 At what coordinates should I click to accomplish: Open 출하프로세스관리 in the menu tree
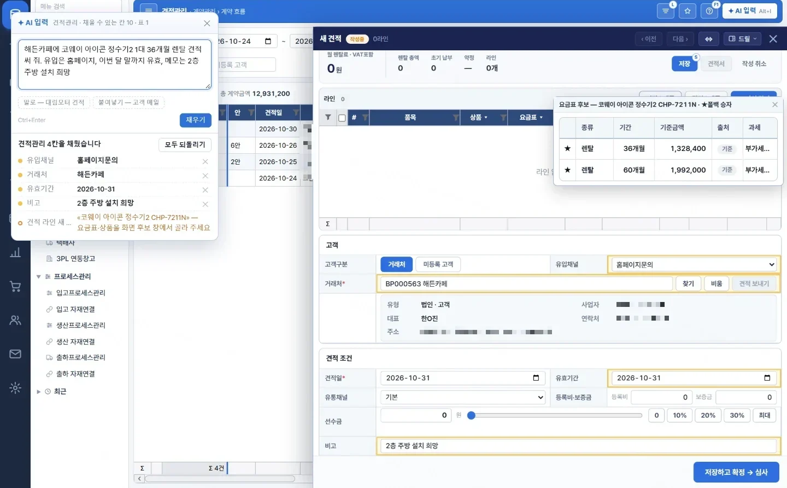[x=80, y=358]
